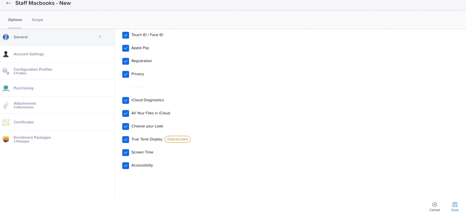Click the 'All Your Files in iCloud' label

click(151, 113)
